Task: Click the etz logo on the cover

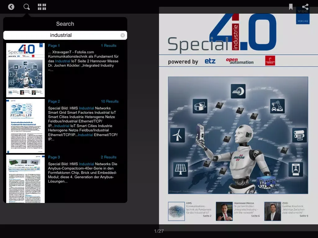Action: (210, 61)
